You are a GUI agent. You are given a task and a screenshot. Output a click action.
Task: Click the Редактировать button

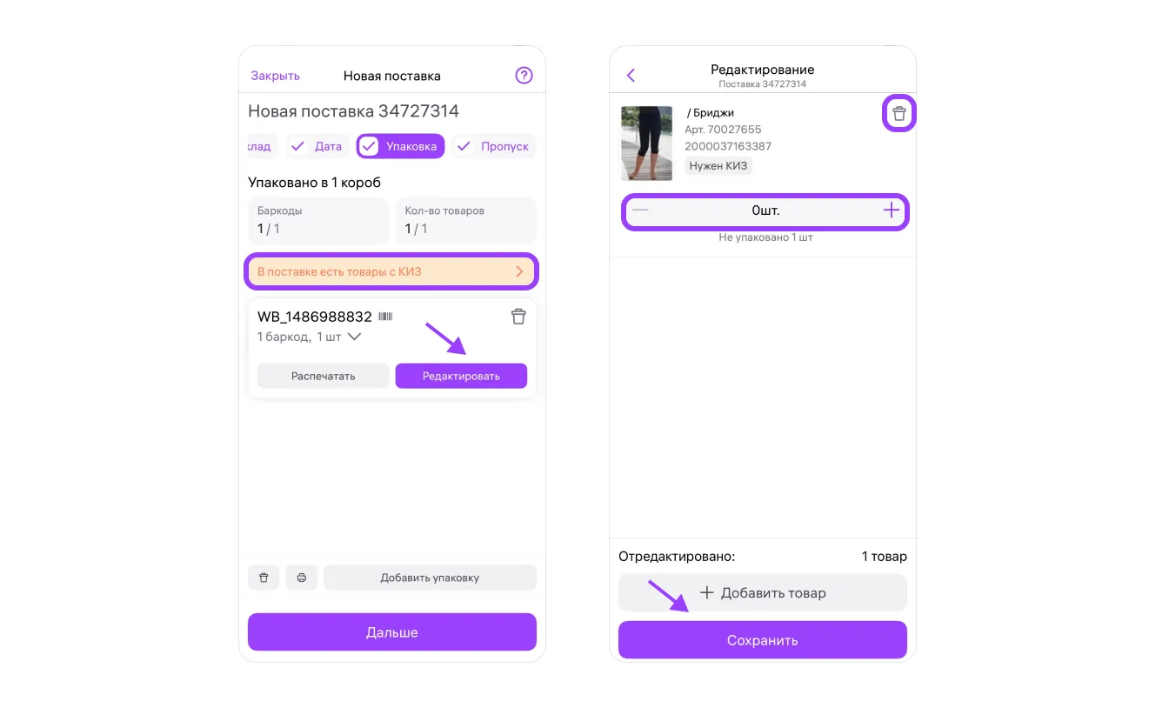tap(461, 376)
